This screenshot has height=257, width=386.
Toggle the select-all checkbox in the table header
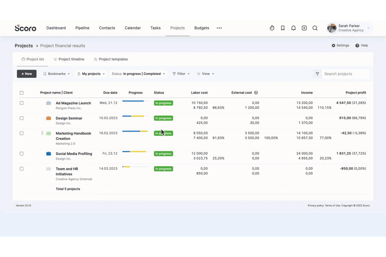point(22,93)
